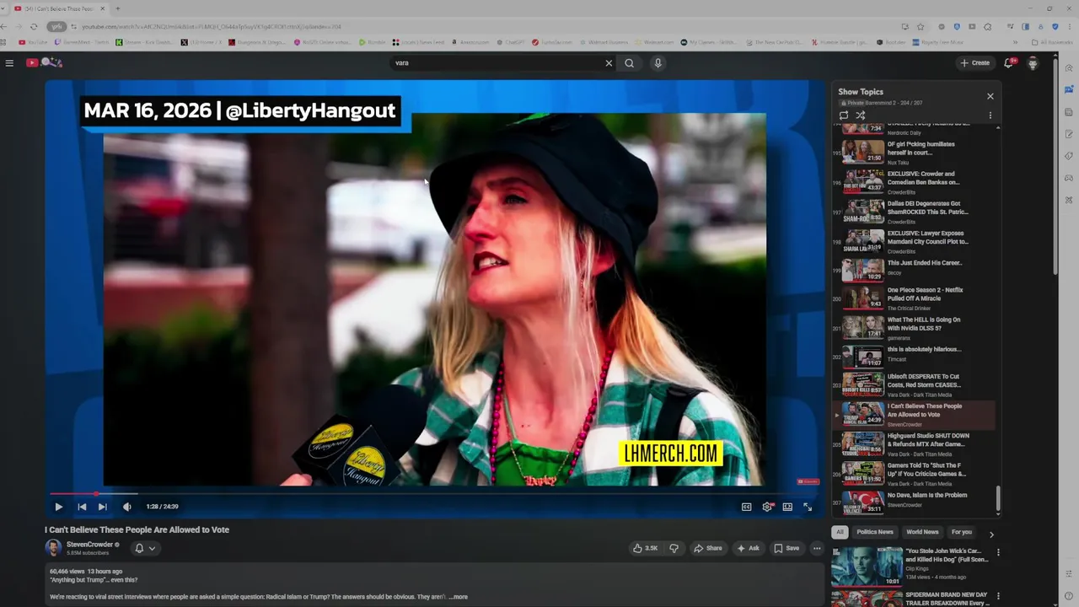Open options menu for John Wick clip
Image resolution: width=1079 pixels, height=607 pixels.
pyautogui.click(x=998, y=553)
